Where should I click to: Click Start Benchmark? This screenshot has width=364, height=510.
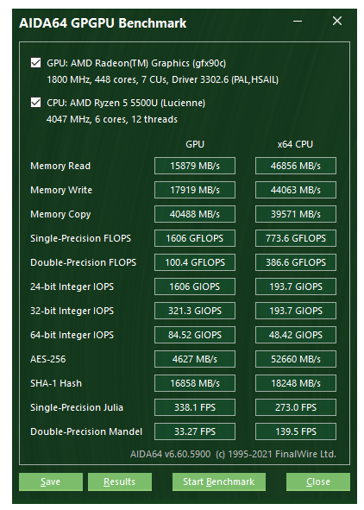point(219,482)
